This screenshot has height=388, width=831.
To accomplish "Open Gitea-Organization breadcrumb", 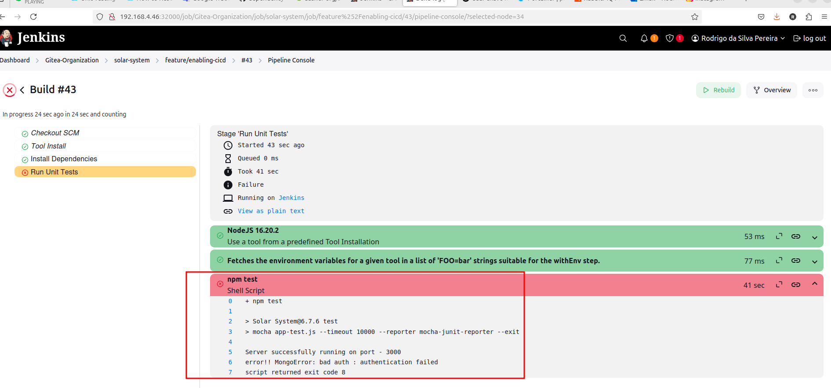I will pyautogui.click(x=72, y=60).
